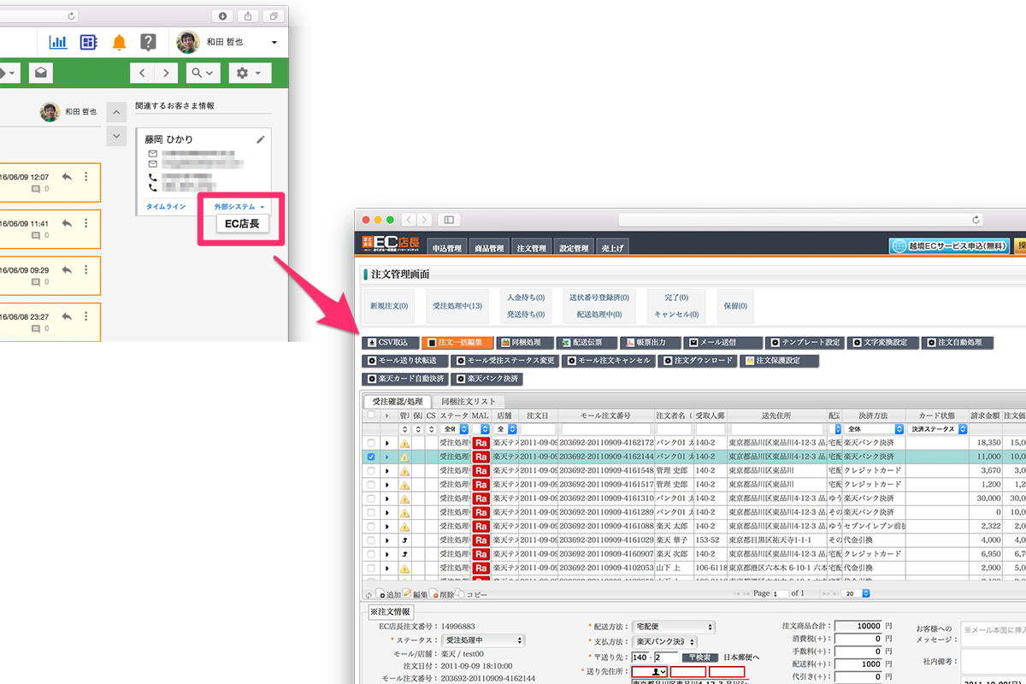Check the order row ending 4161310
Image resolution: width=1026 pixels, height=684 pixels.
(370, 498)
